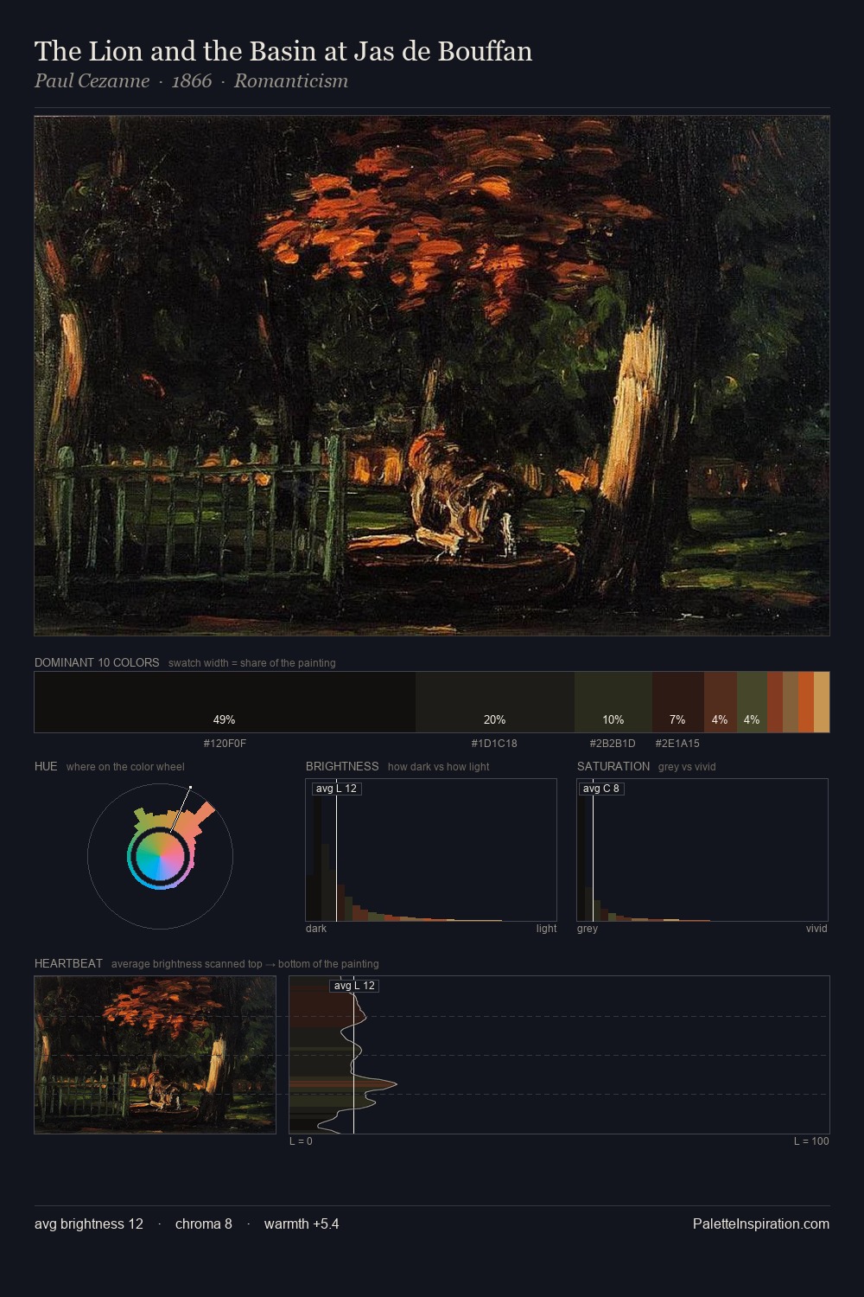Choose the light sand-colored final swatch
This screenshot has height=1297, width=864.
(822, 702)
